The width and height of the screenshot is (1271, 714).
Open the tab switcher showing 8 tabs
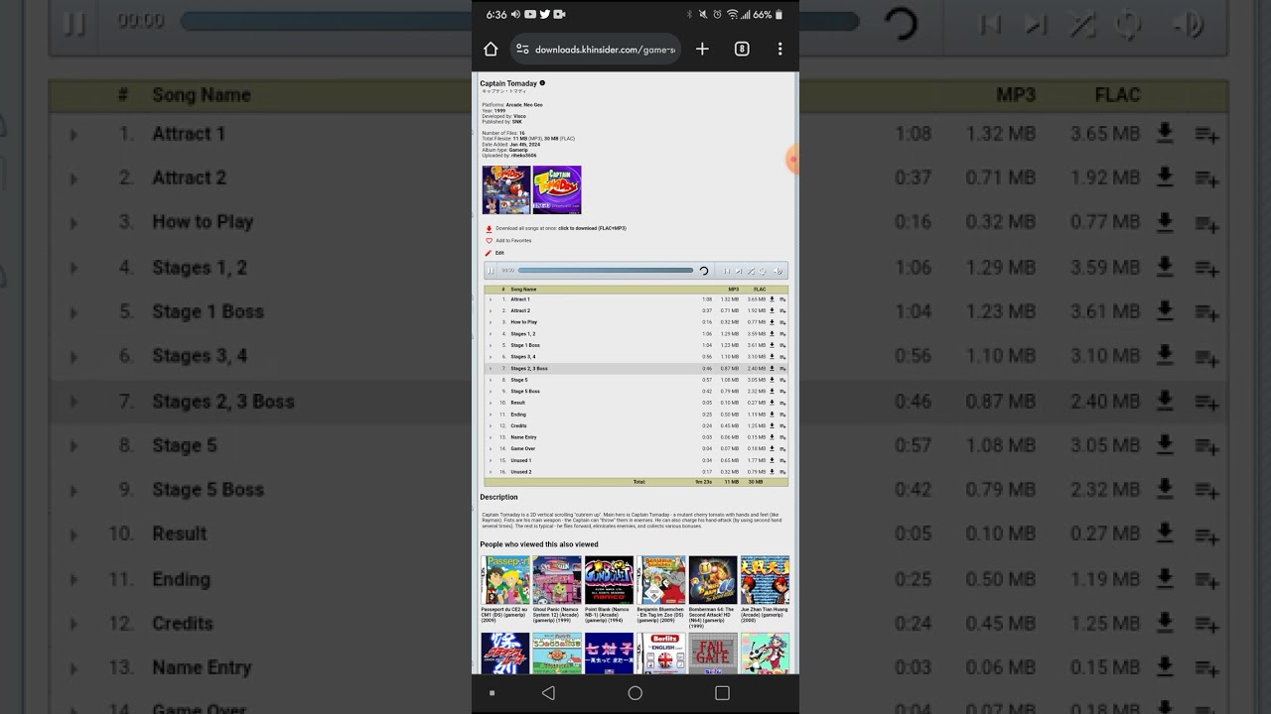[742, 49]
